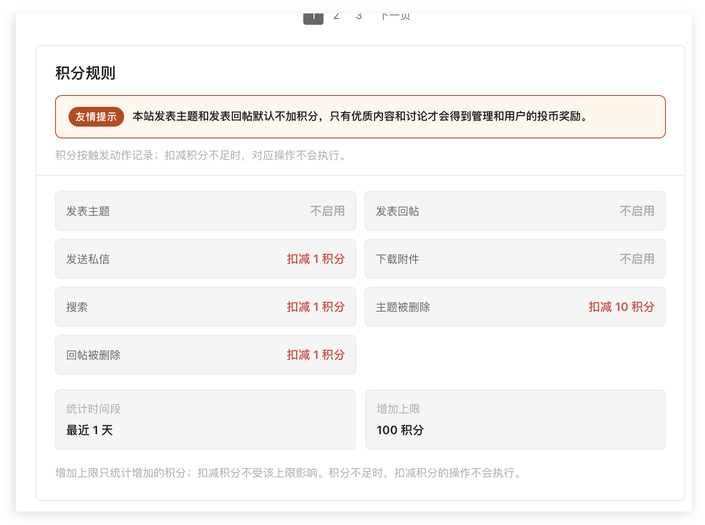The width and height of the screenshot is (705, 525).
Task: Click 不启用 status in 发表回帖 row
Action: coord(637,211)
